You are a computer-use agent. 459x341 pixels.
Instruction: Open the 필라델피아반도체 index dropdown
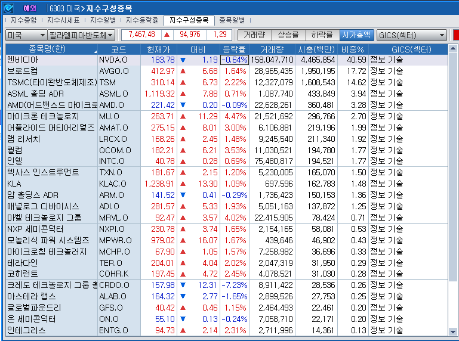pos(81,35)
